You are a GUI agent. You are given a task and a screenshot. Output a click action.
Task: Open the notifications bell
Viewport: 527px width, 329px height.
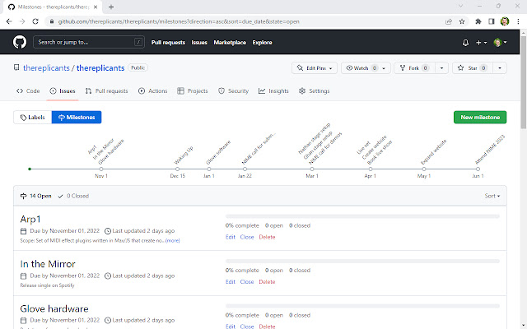[x=465, y=42]
